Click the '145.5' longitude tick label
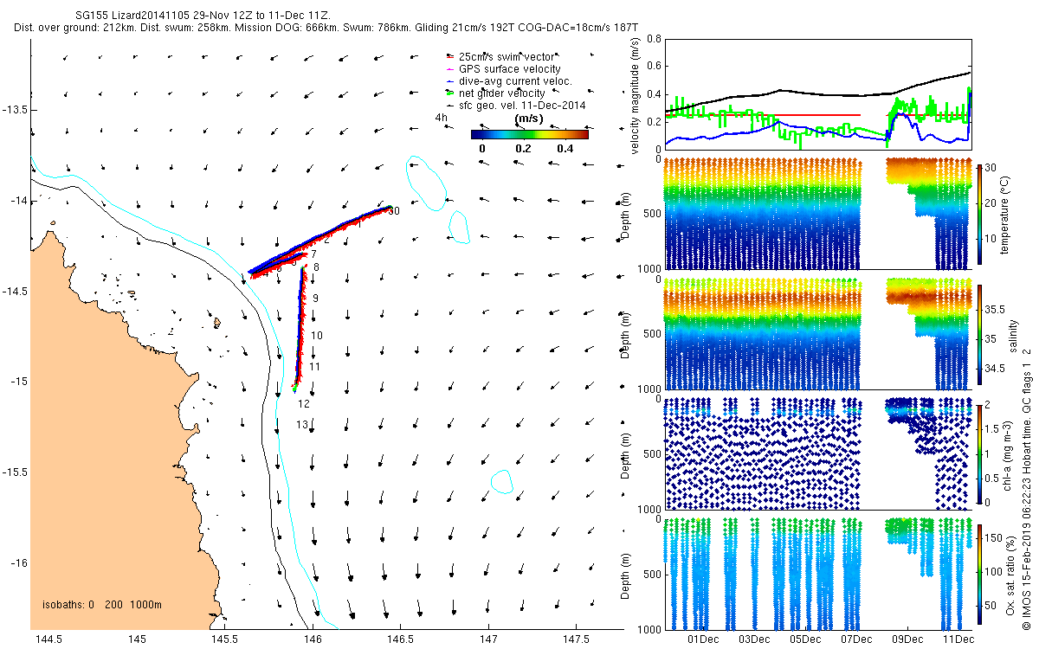The width and height of the screenshot is (1039, 649). click(x=224, y=639)
